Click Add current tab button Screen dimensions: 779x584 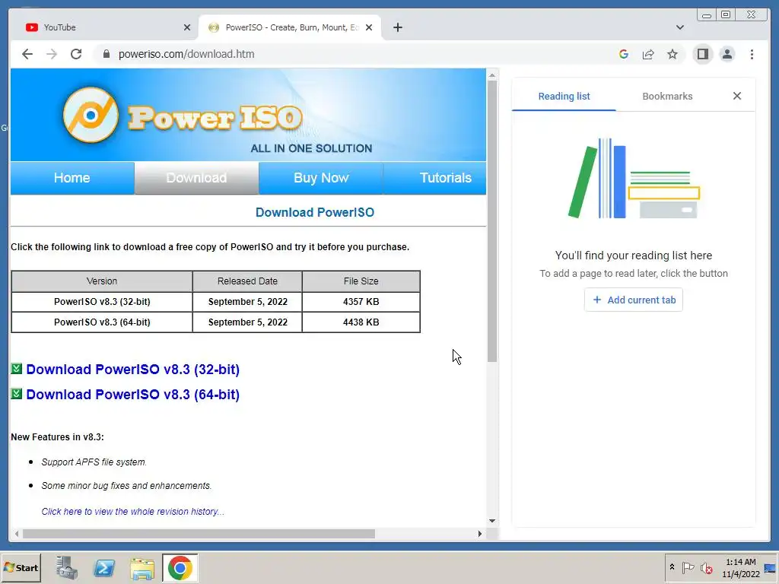(x=634, y=300)
